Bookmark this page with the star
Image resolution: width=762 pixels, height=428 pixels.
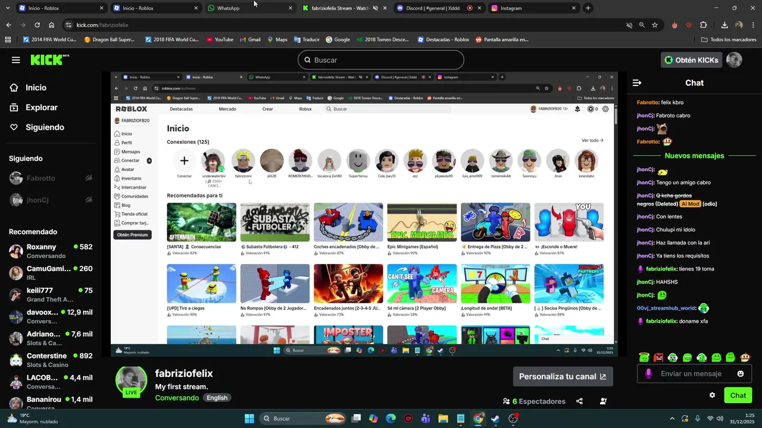[655, 25]
